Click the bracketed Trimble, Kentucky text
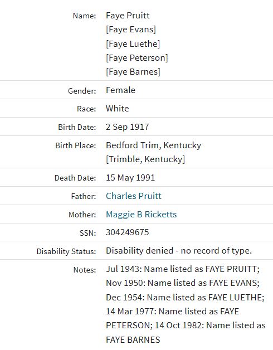This screenshot has width=273, height=350. 145,159
